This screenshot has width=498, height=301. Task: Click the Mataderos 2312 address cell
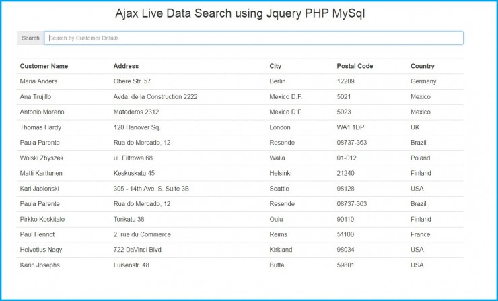136,112
